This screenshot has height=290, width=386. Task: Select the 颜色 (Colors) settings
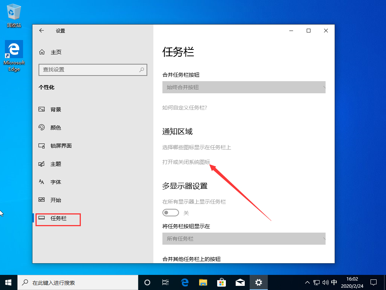pyautogui.click(x=56, y=127)
